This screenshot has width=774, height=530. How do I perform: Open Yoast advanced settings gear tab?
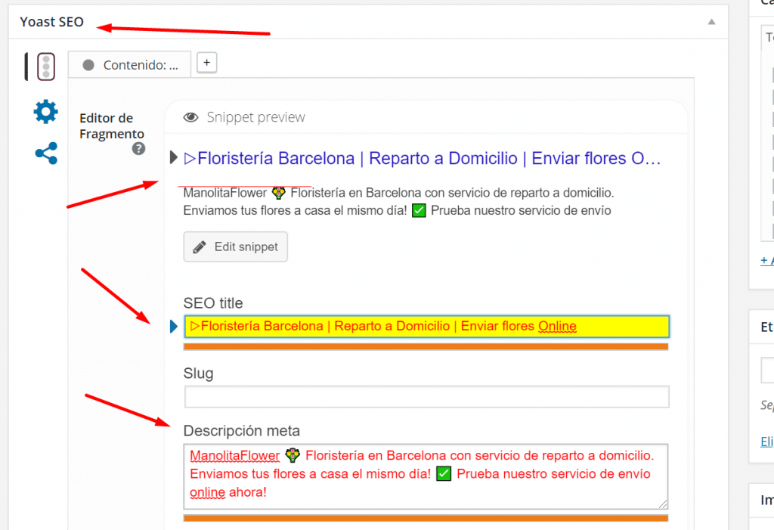coord(45,112)
